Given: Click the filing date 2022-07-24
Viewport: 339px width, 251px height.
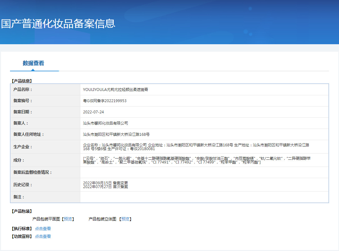Looking at the screenshot, I should (93, 112).
